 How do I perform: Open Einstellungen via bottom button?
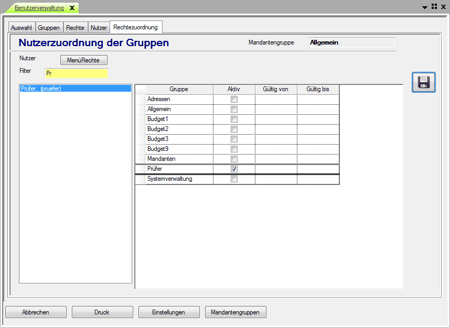(168, 312)
